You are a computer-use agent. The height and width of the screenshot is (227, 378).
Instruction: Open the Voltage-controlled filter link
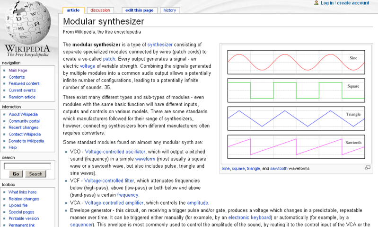pyautogui.click(x=109, y=180)
